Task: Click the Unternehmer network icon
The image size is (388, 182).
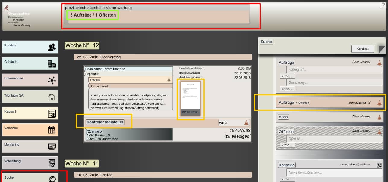Action: (52, 80)
